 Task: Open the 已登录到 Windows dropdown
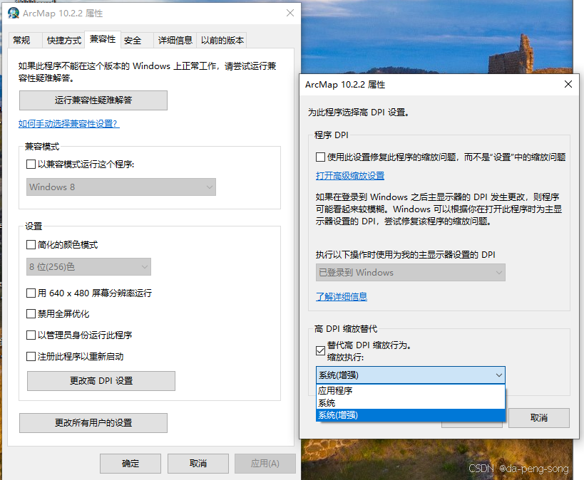click(411, 272)
